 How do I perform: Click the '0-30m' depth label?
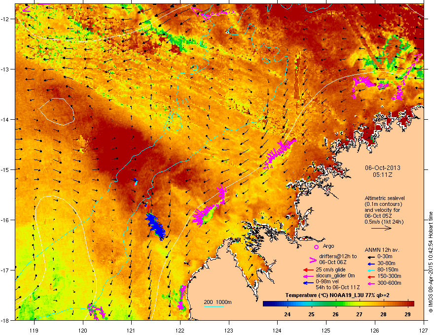[385, 257]
